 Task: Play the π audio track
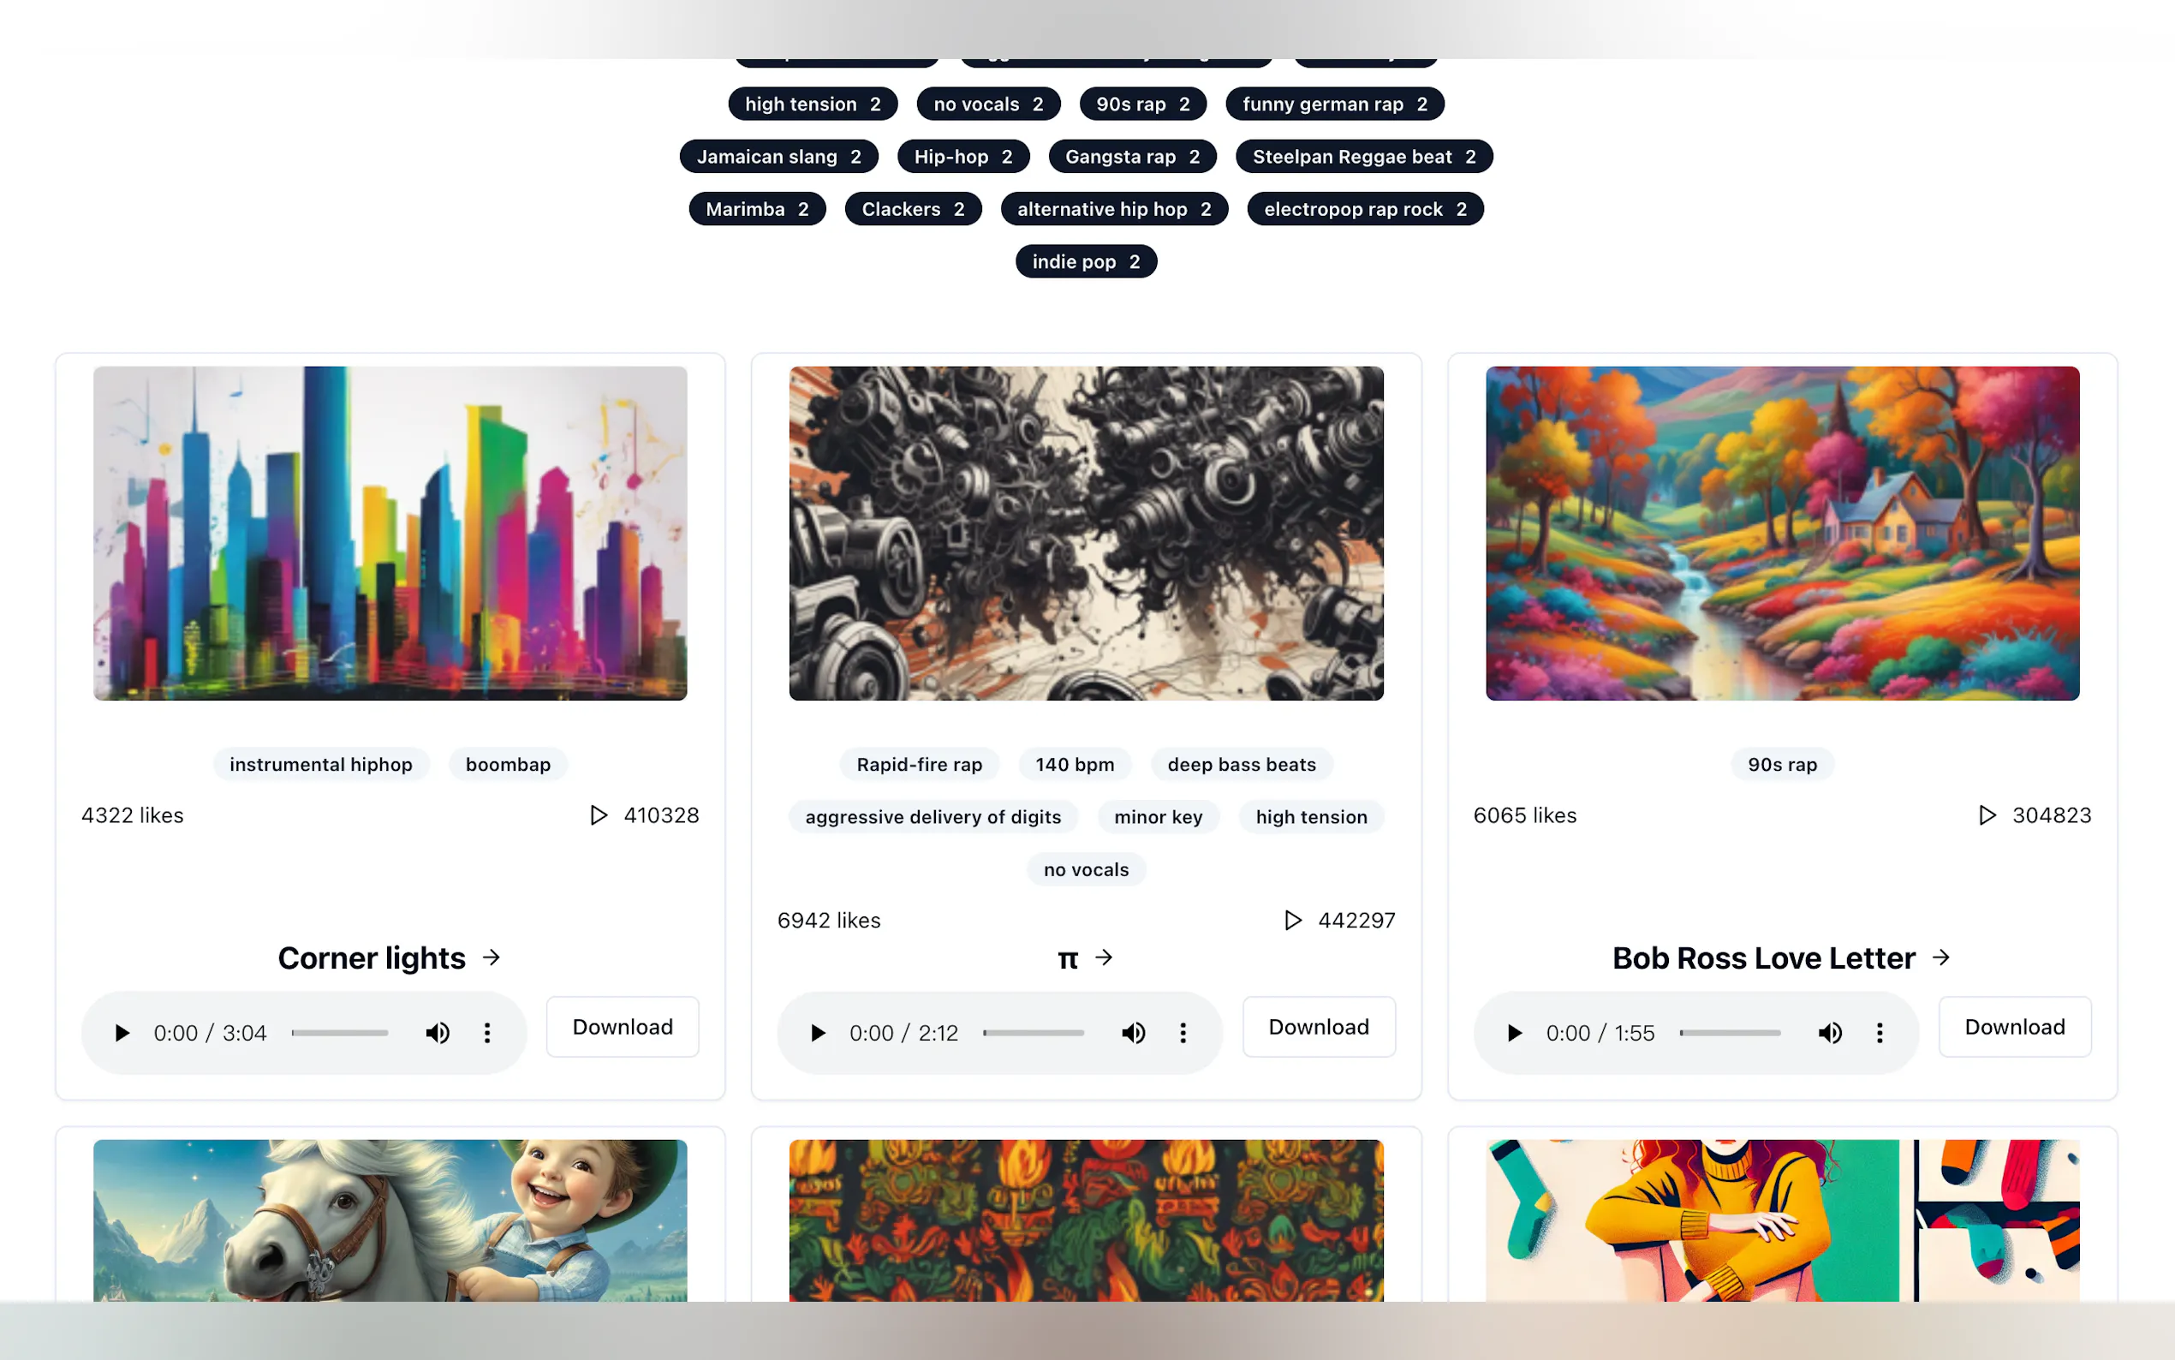(x=819, y=1033)
